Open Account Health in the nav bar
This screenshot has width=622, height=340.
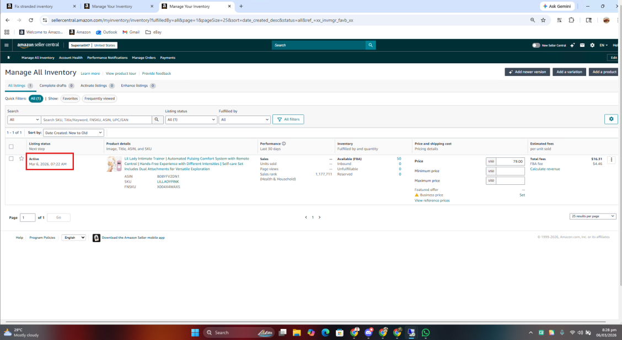point(71,58)
